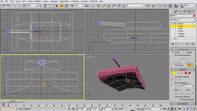This screenshot has width=197, height=111.
Task: Toggle the Percent Snap icon
Action: coord(114,6)
